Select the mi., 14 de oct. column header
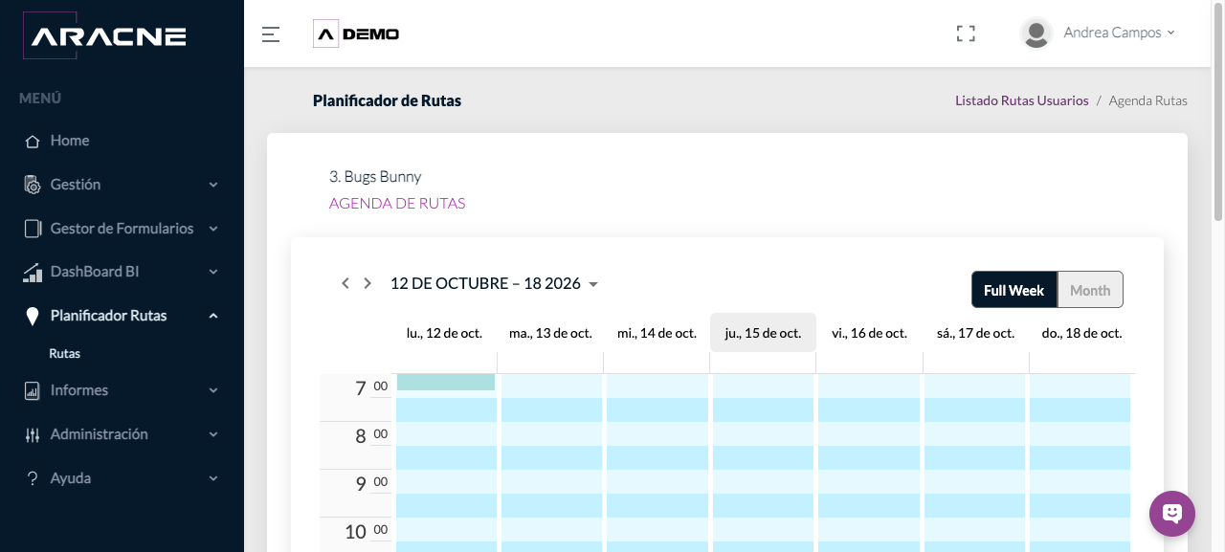 (x=657, y=333)
